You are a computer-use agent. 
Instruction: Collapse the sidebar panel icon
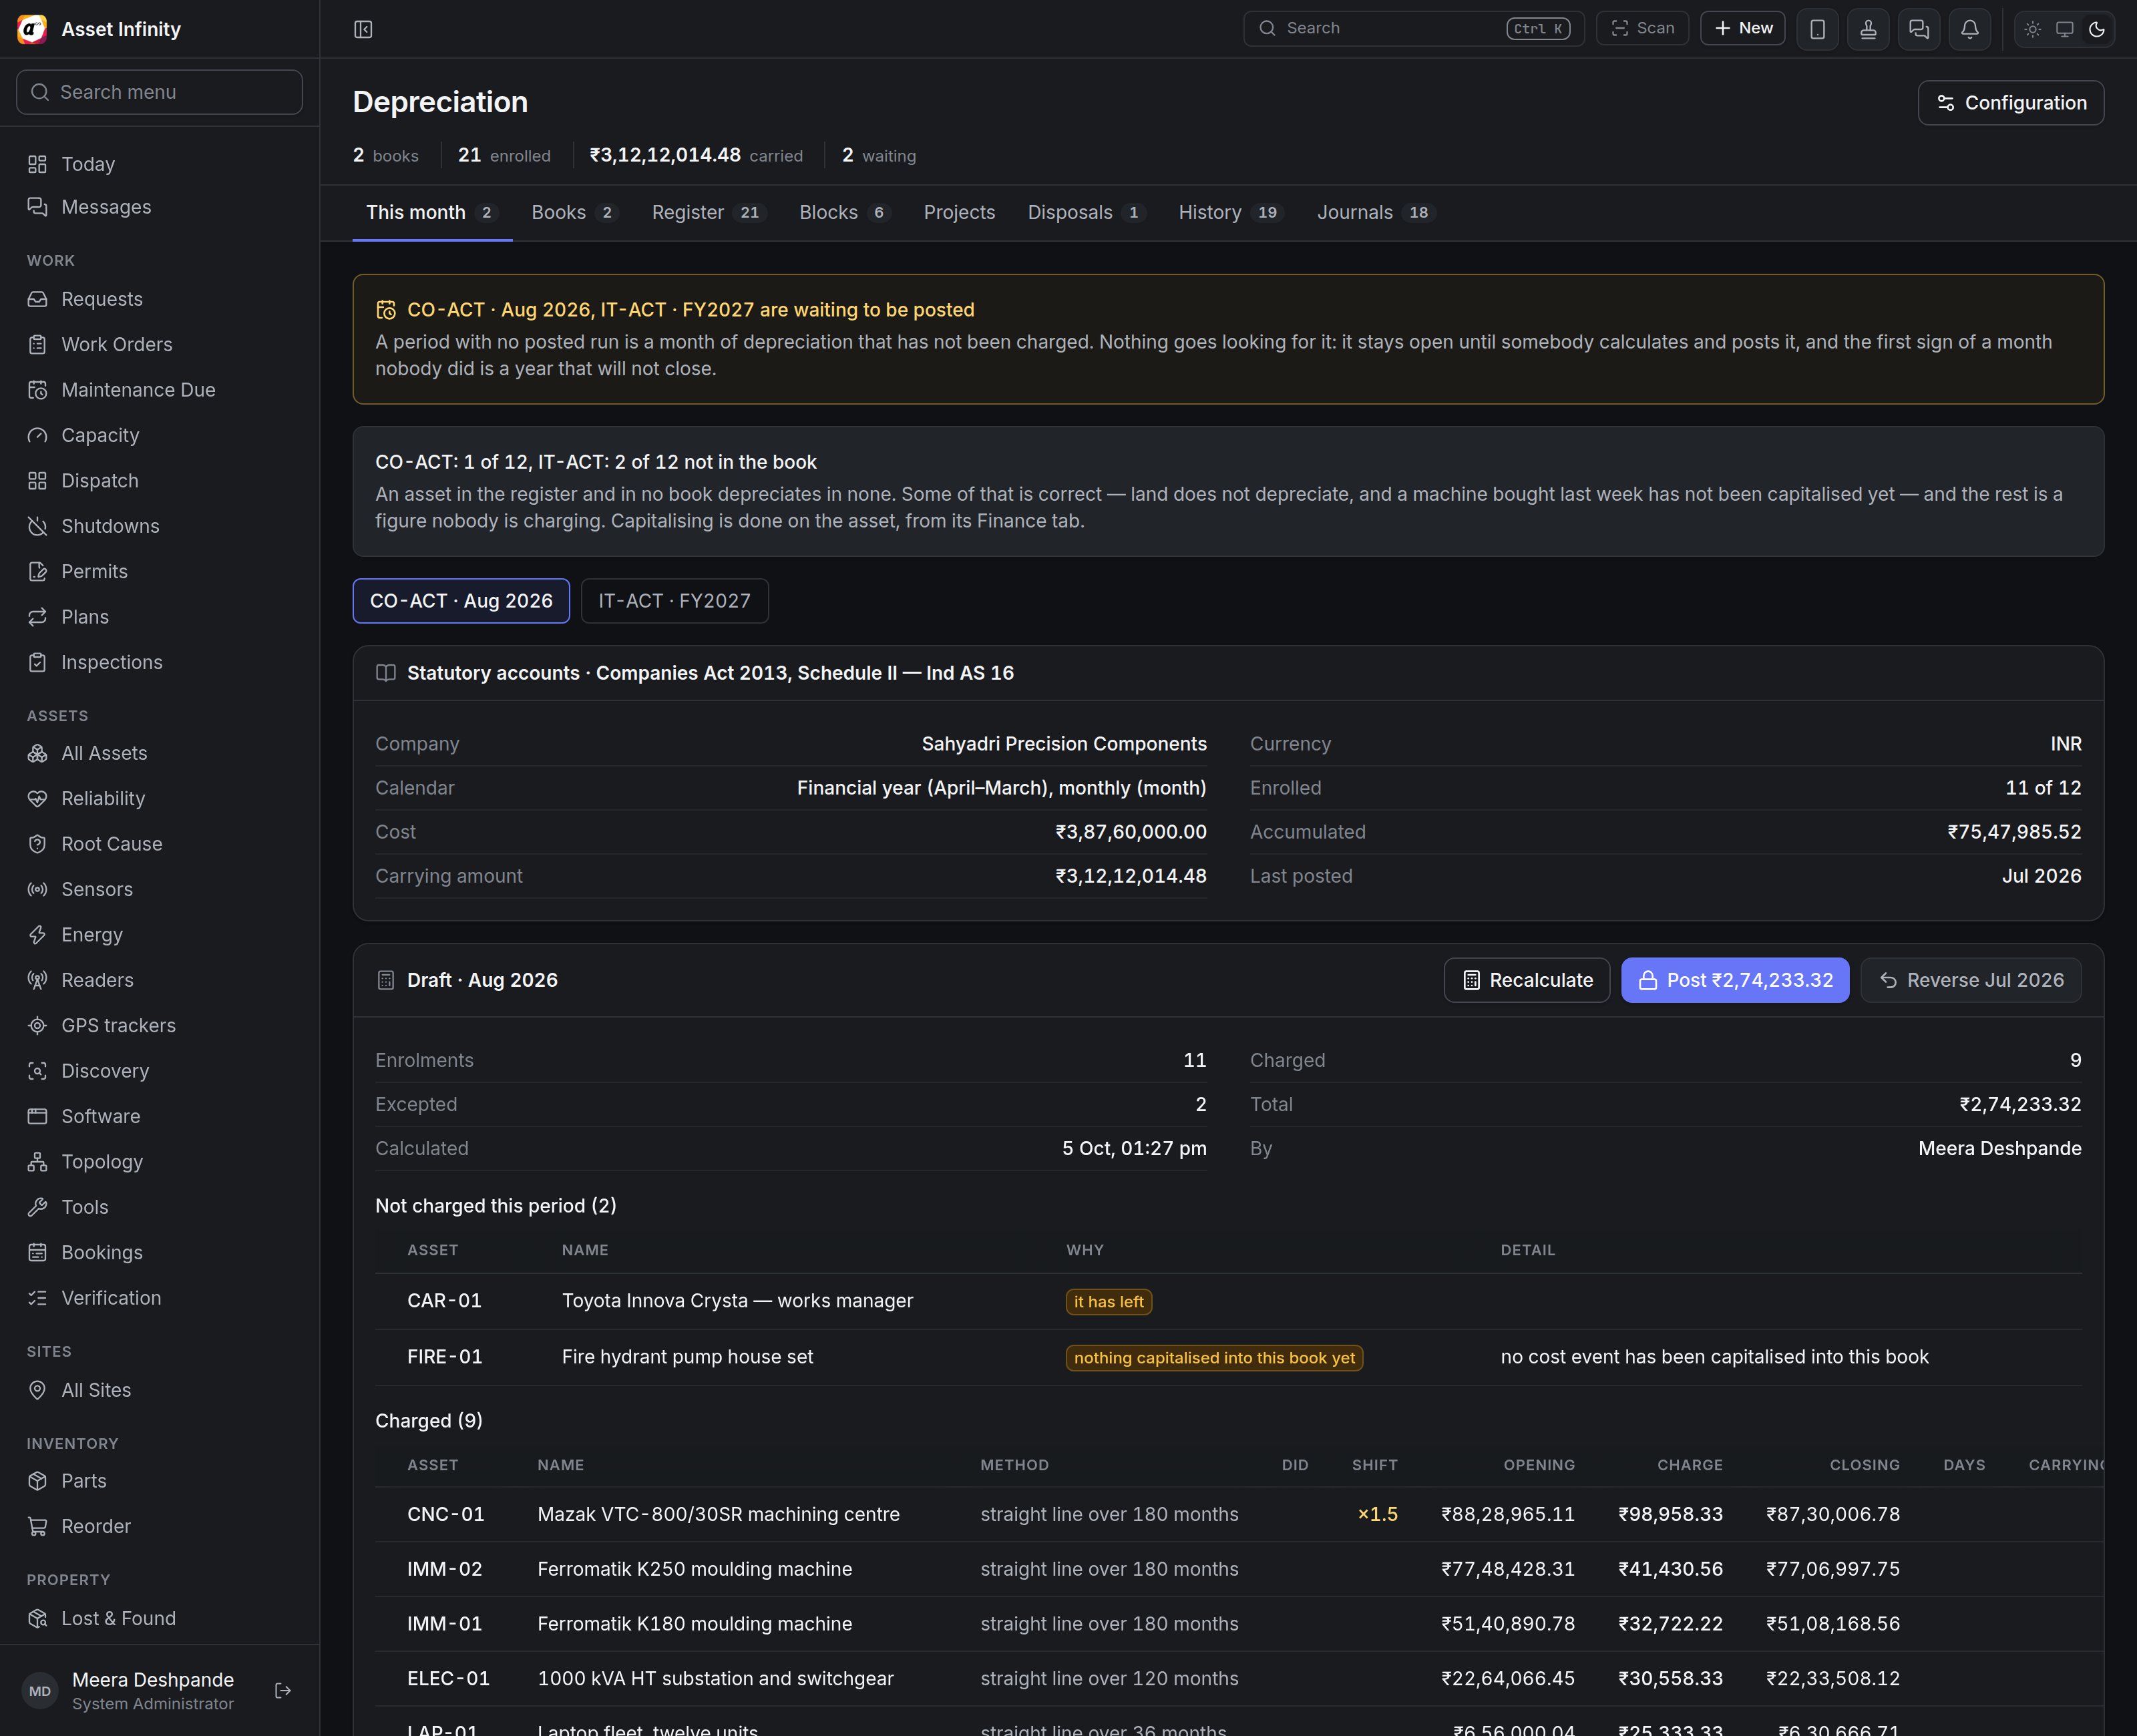(363, 29)
